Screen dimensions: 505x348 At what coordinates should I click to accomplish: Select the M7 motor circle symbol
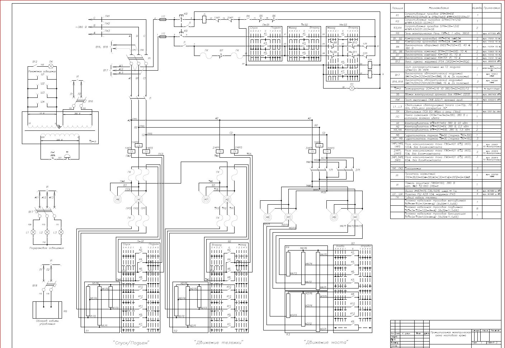click(x=206, y=200)
